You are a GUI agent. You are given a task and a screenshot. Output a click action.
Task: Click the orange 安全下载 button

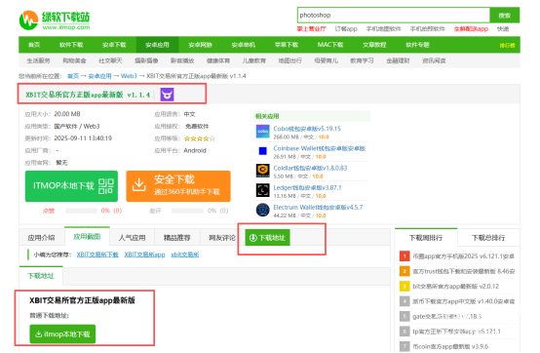178,186
